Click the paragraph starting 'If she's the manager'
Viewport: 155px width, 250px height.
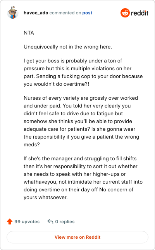click(x=83, y=178)
